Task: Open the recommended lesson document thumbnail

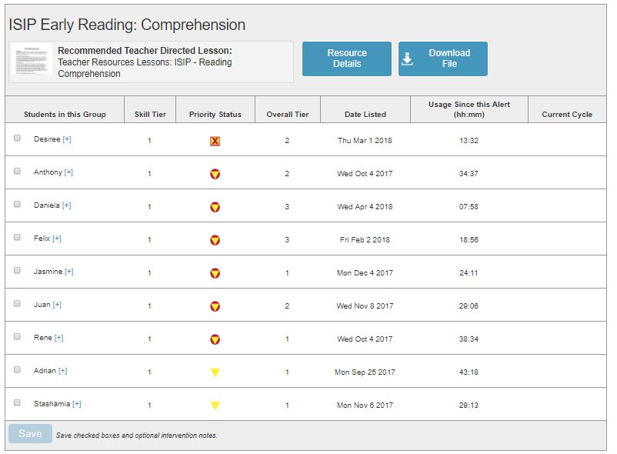Action: click(x=32, y=62)
